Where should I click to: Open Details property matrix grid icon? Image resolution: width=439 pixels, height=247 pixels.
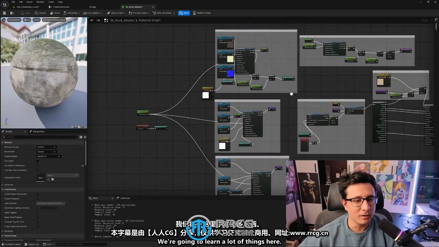click(81, 137)
